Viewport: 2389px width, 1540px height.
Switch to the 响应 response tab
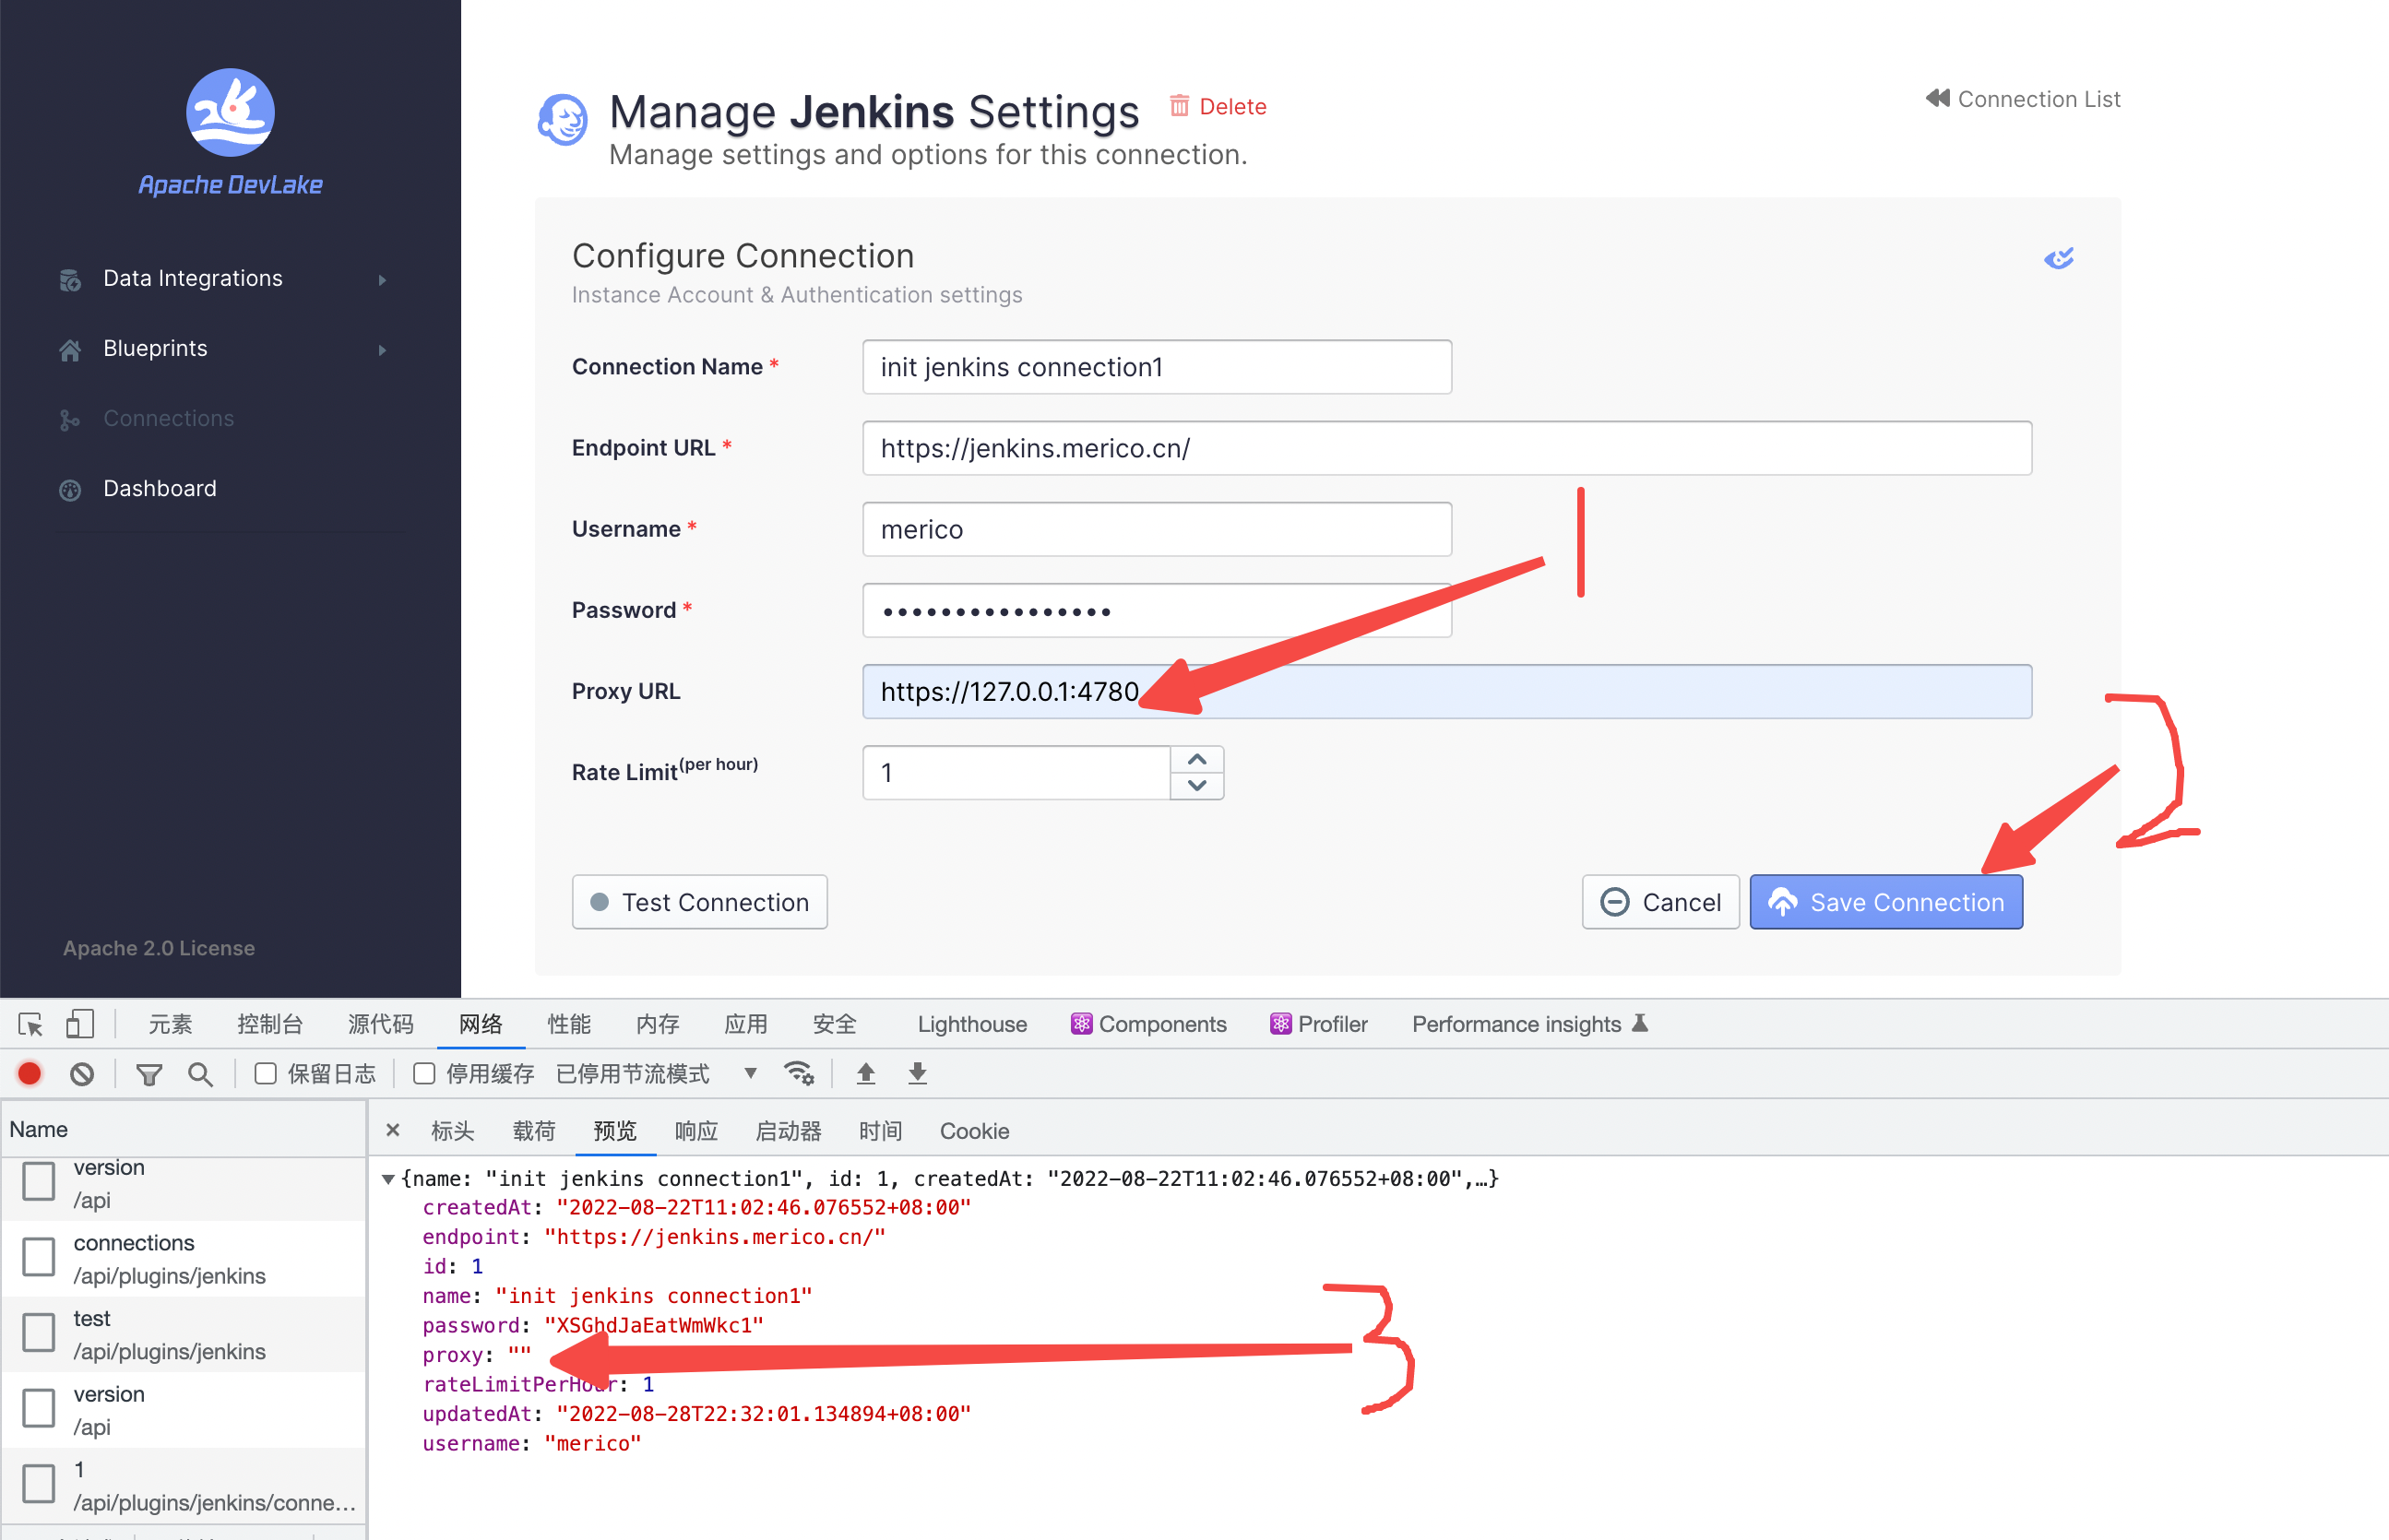pyautogui.click(x=696, y=1131)
